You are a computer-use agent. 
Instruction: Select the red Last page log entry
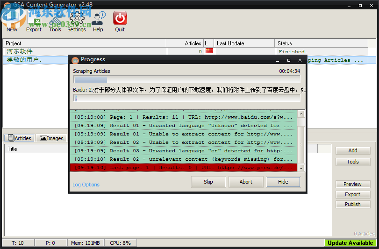(184, 167)
